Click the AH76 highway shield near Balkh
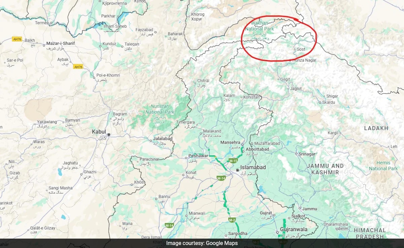This screenshot has height=248, width=404. click(17, 39)
